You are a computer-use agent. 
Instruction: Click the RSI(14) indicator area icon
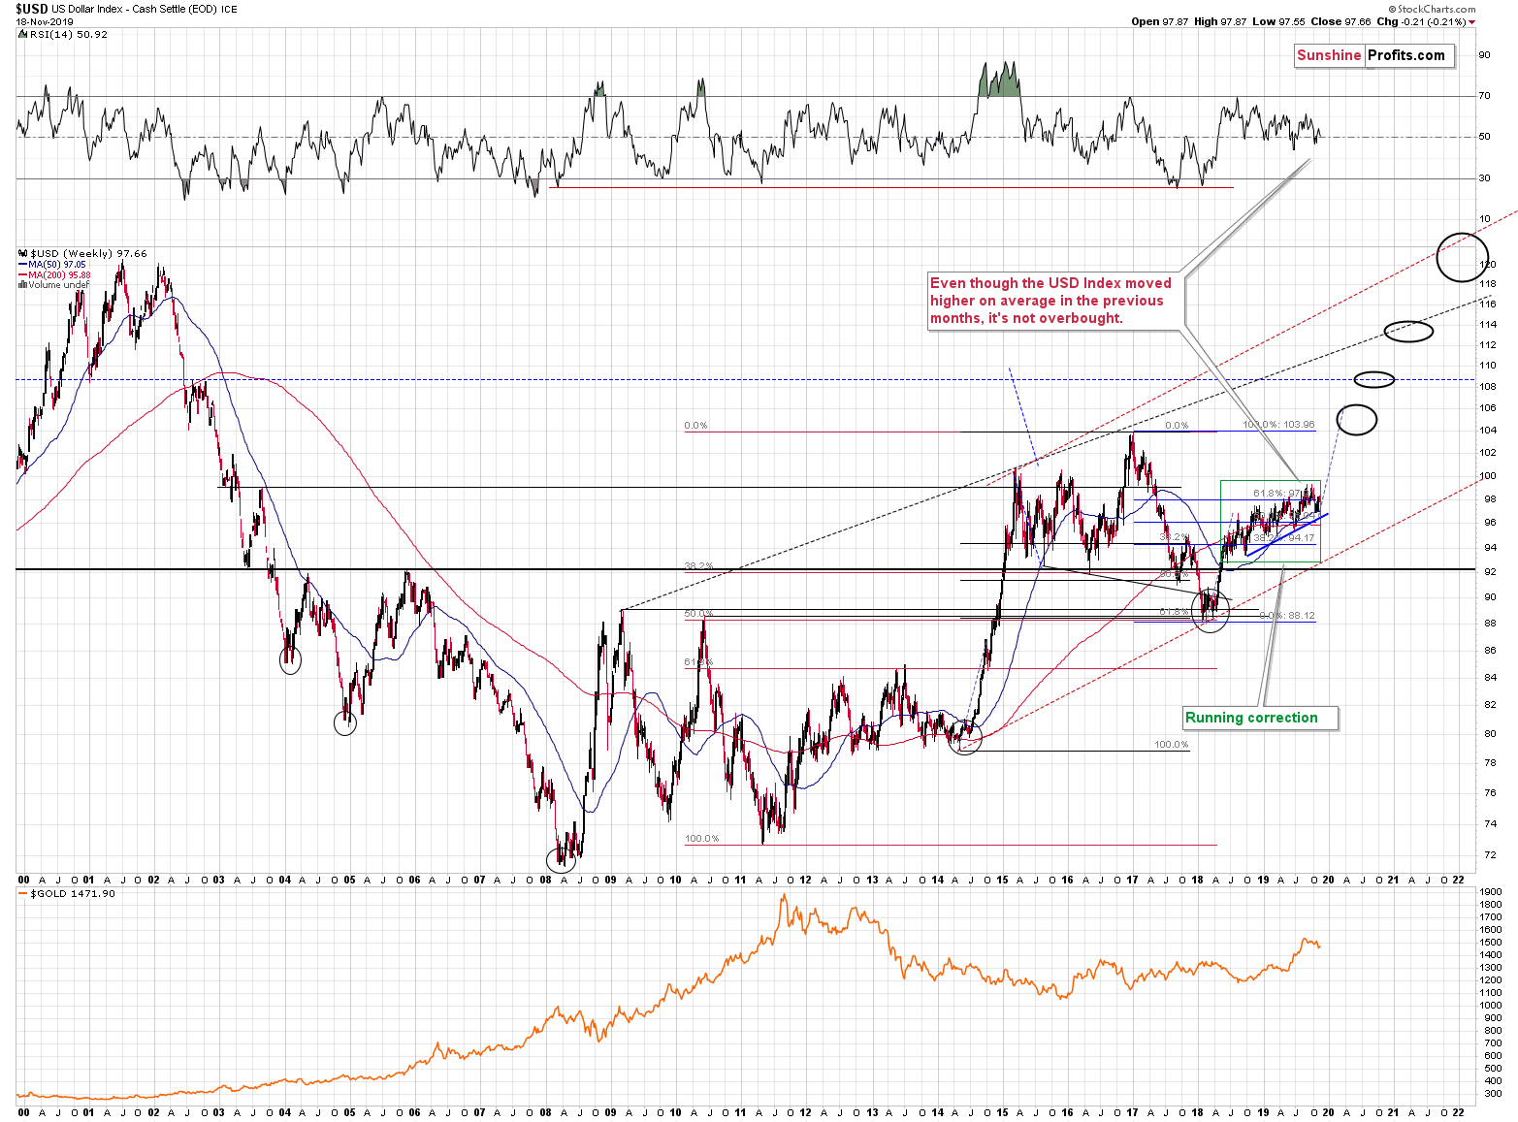(x=23, y=34)
